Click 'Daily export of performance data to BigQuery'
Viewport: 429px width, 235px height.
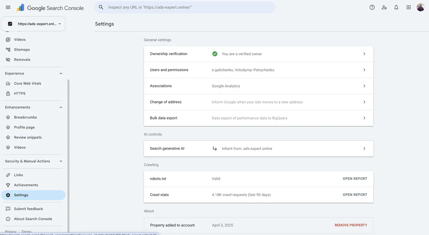tap(249, 118)
